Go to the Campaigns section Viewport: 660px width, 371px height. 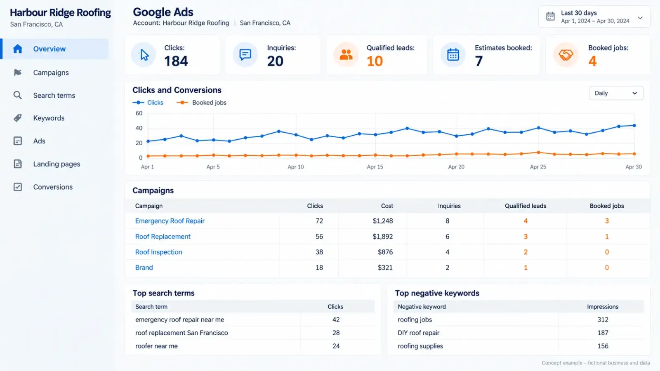[51, 73]
